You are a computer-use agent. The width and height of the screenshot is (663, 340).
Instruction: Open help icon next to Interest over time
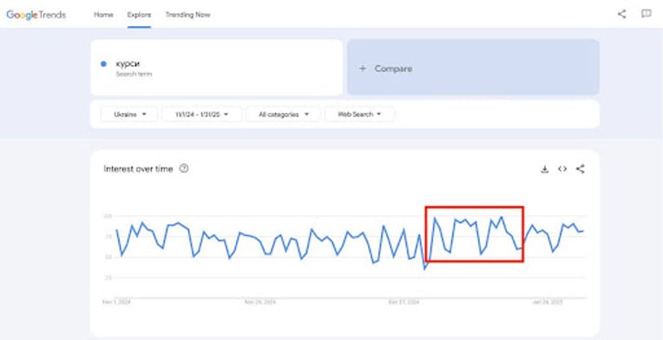(183, 168)
